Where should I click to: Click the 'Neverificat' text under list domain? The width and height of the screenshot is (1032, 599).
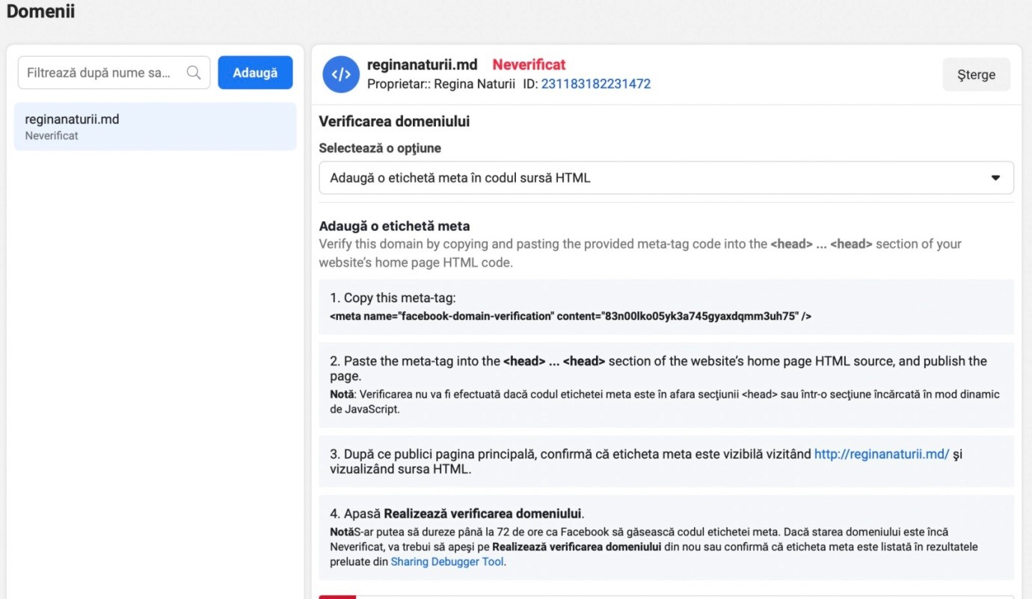(x=52, y=135)
